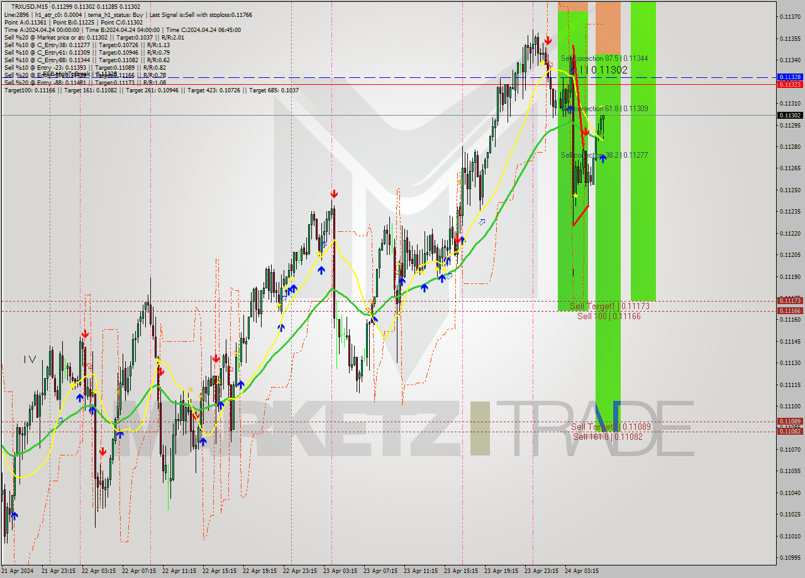The image size is (805, 578).
Task: Click the 'Sell correction 87.5 | 0.11344' label
Action: 604,58
